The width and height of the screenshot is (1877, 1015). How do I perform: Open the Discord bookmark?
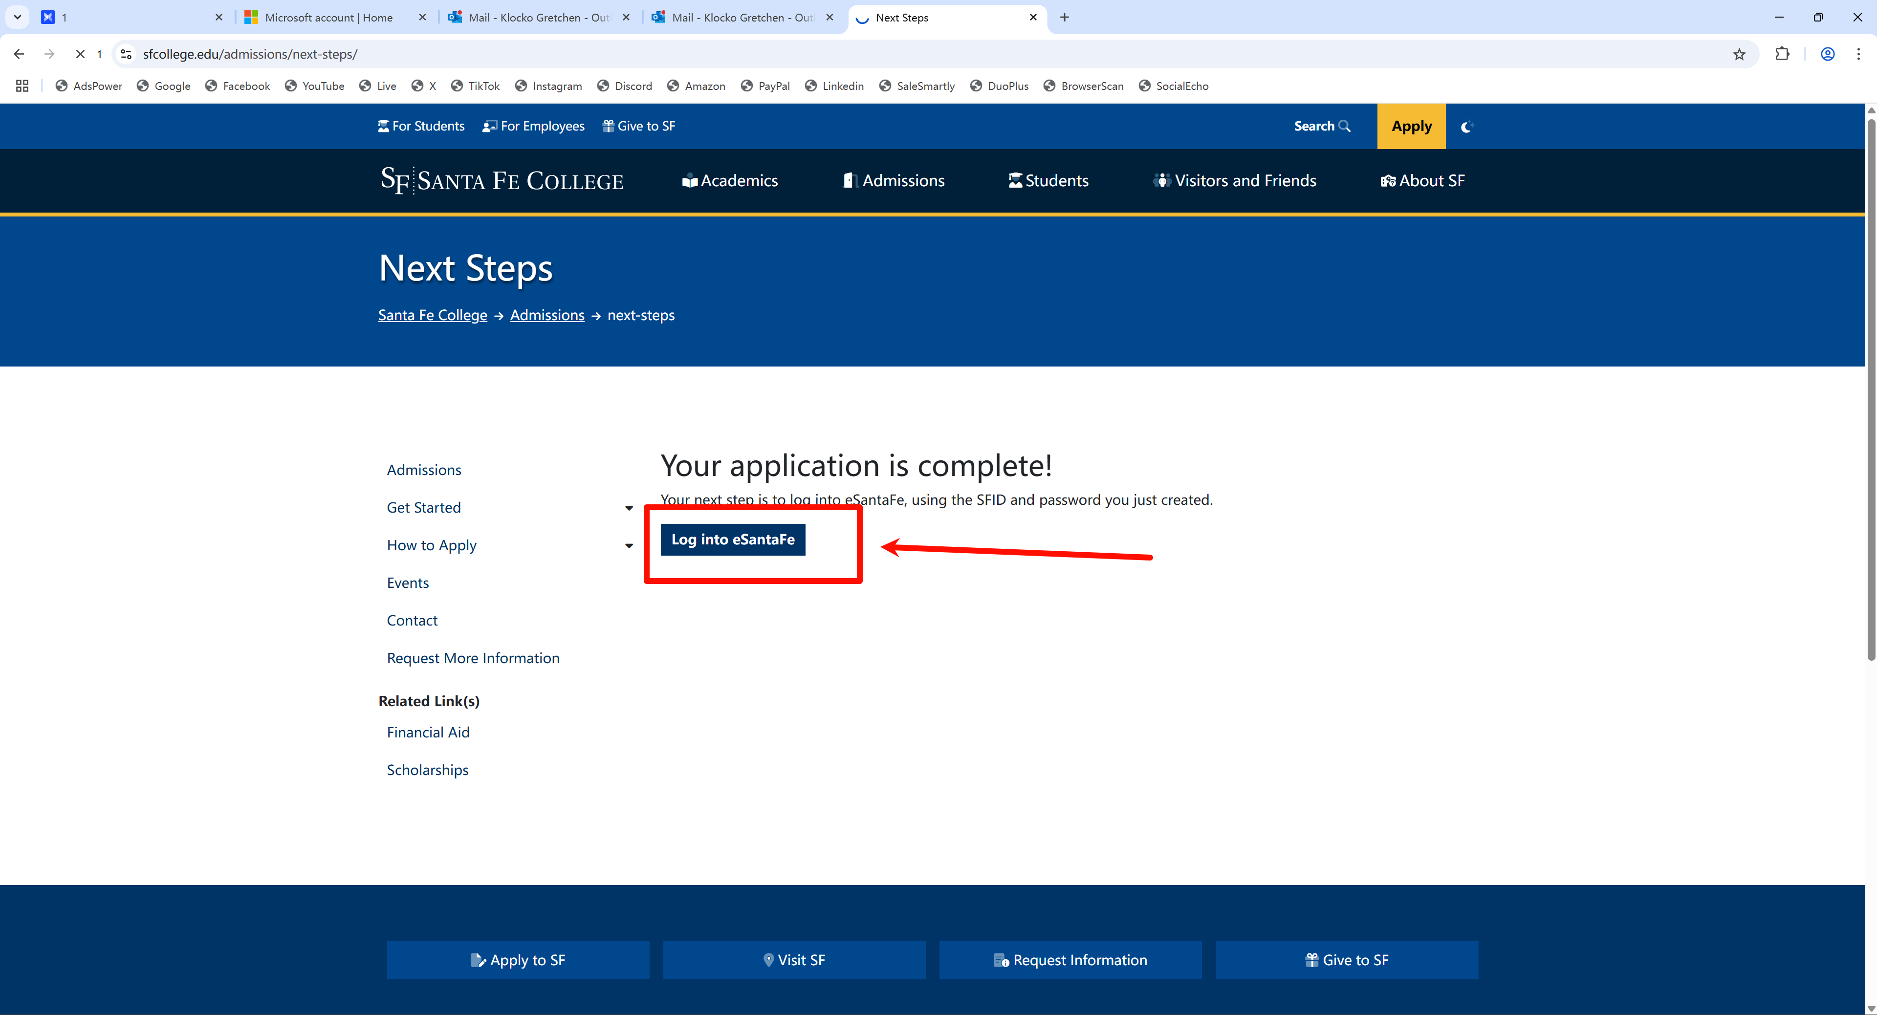[625, 86]
